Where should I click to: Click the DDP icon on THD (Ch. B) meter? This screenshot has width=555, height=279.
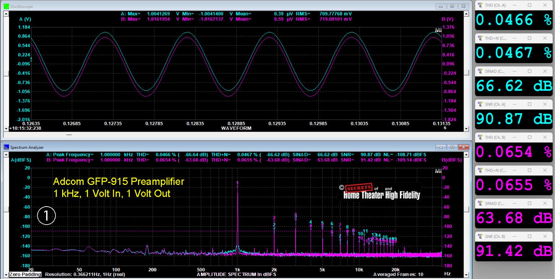tap(481, 137)
